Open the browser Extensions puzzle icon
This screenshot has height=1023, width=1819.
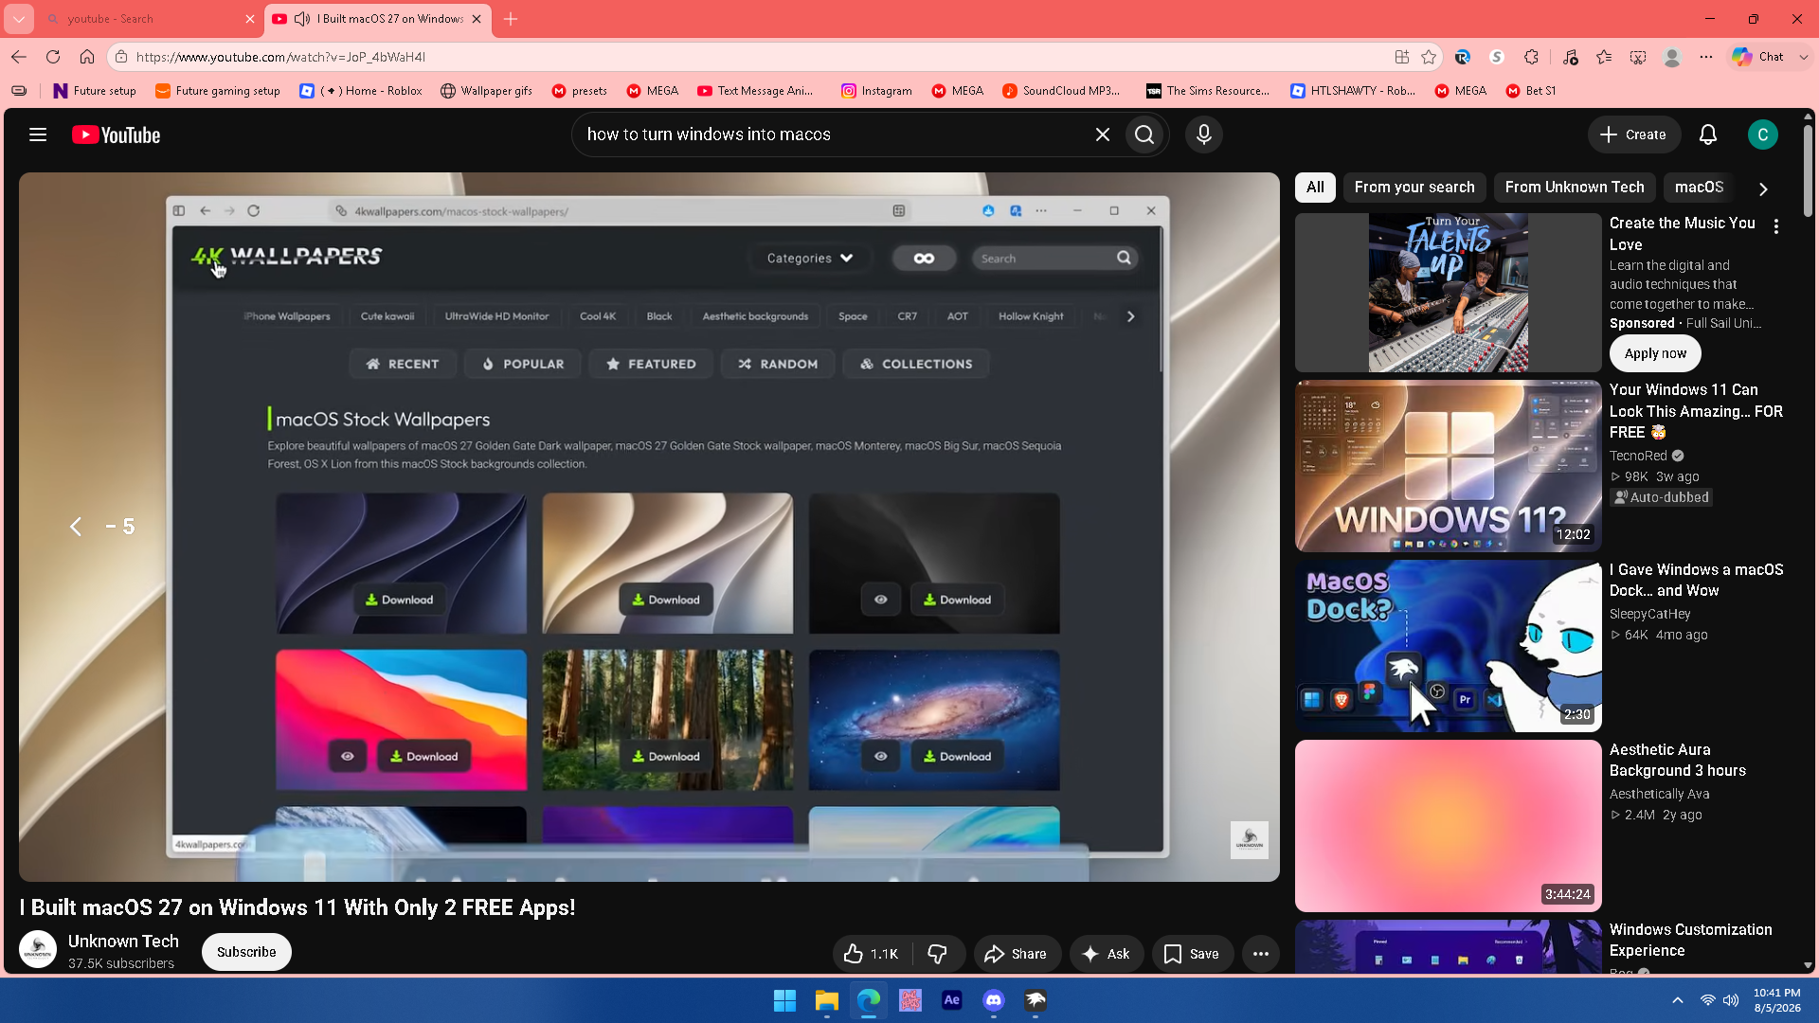(x=1531, y=57)
